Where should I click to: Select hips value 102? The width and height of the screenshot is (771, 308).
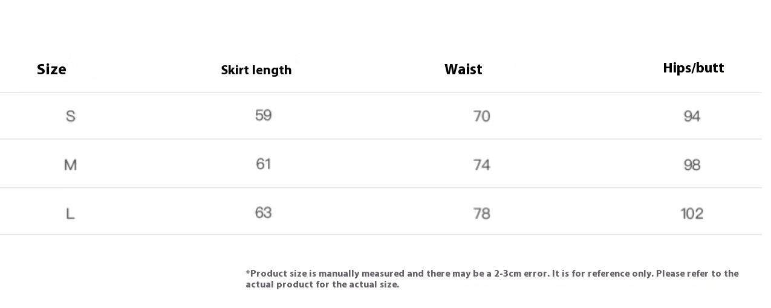point(692,213)
